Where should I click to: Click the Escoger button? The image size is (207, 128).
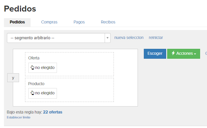[155, 54]
